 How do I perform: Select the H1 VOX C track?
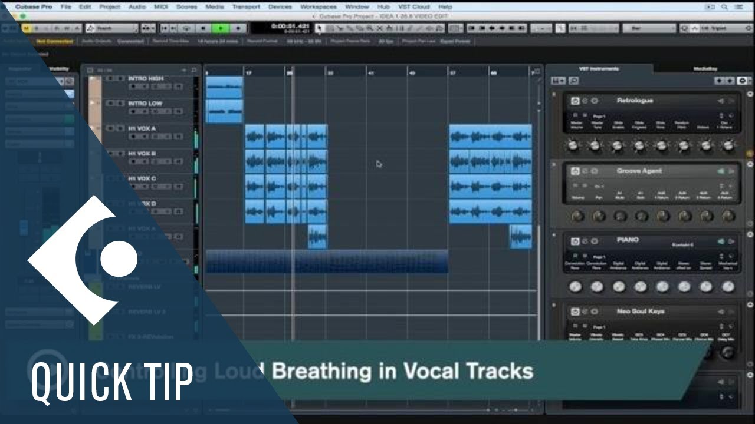142,178
